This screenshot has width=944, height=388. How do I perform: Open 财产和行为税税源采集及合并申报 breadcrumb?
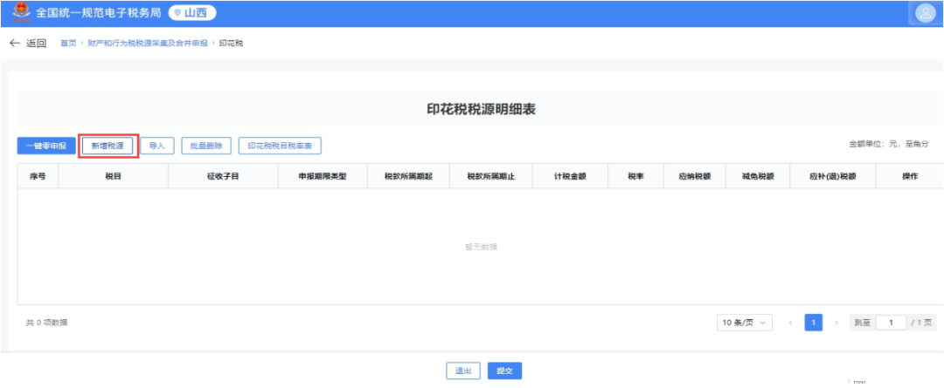point(148,44)
